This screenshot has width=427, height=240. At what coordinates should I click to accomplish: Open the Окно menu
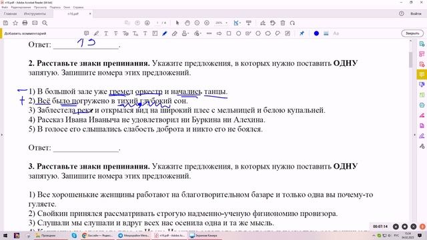pyautogui.click(x=67, y=7)
